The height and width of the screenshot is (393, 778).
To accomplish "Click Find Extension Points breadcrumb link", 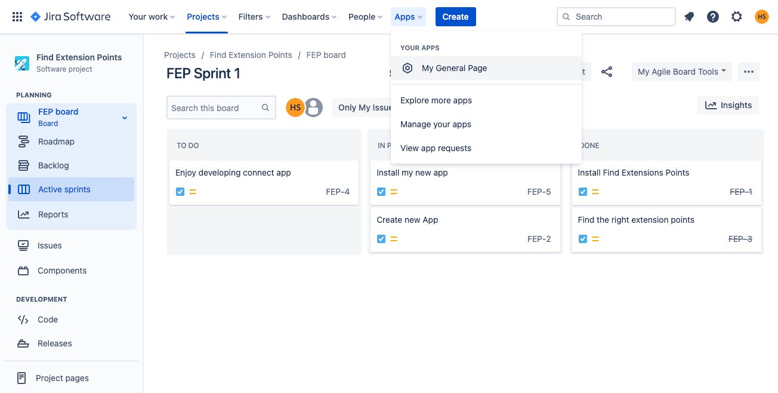I will coord(251,55).
